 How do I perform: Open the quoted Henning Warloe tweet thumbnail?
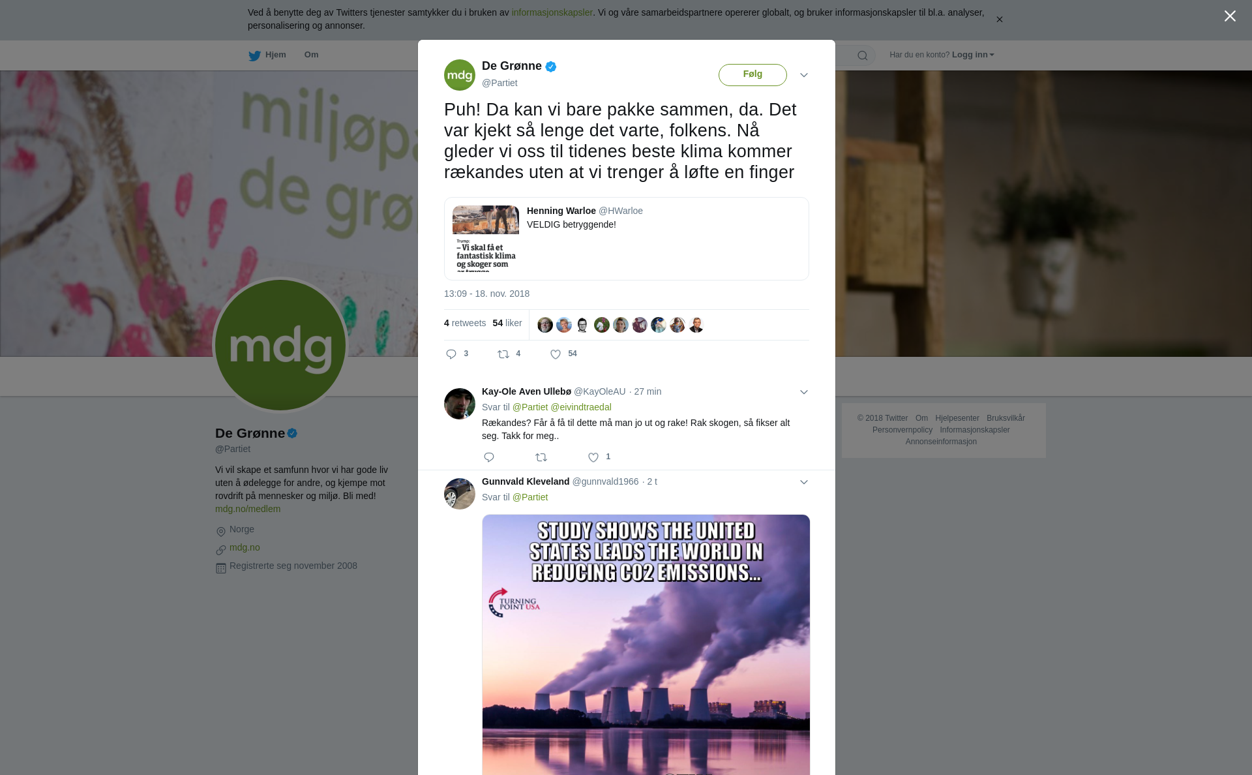tap(486, 238)
